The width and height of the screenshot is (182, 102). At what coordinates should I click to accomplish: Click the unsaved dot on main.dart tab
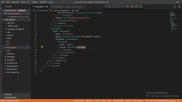(x=47, y=7)
